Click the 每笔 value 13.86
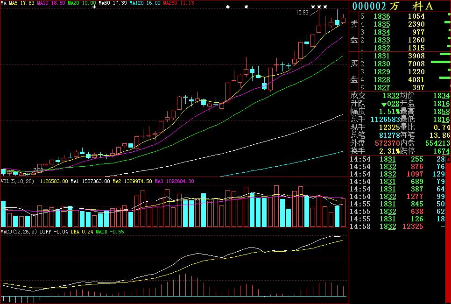 coord(439,135)
